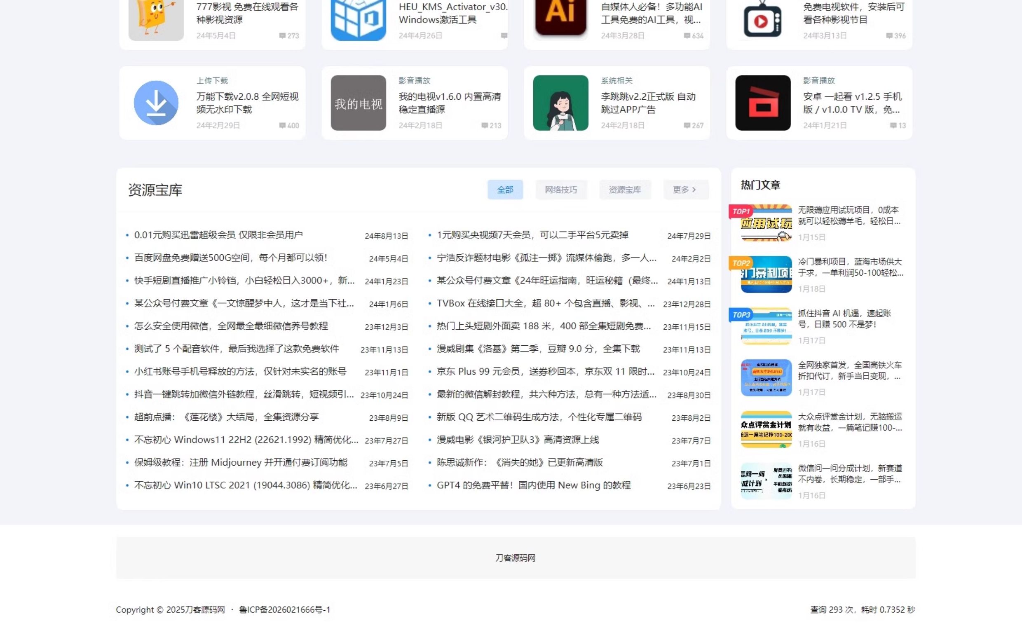Open 陈思诚新作《消失的她》article
This screenshot has height=628, width=1022.
[x=520, y=463]
